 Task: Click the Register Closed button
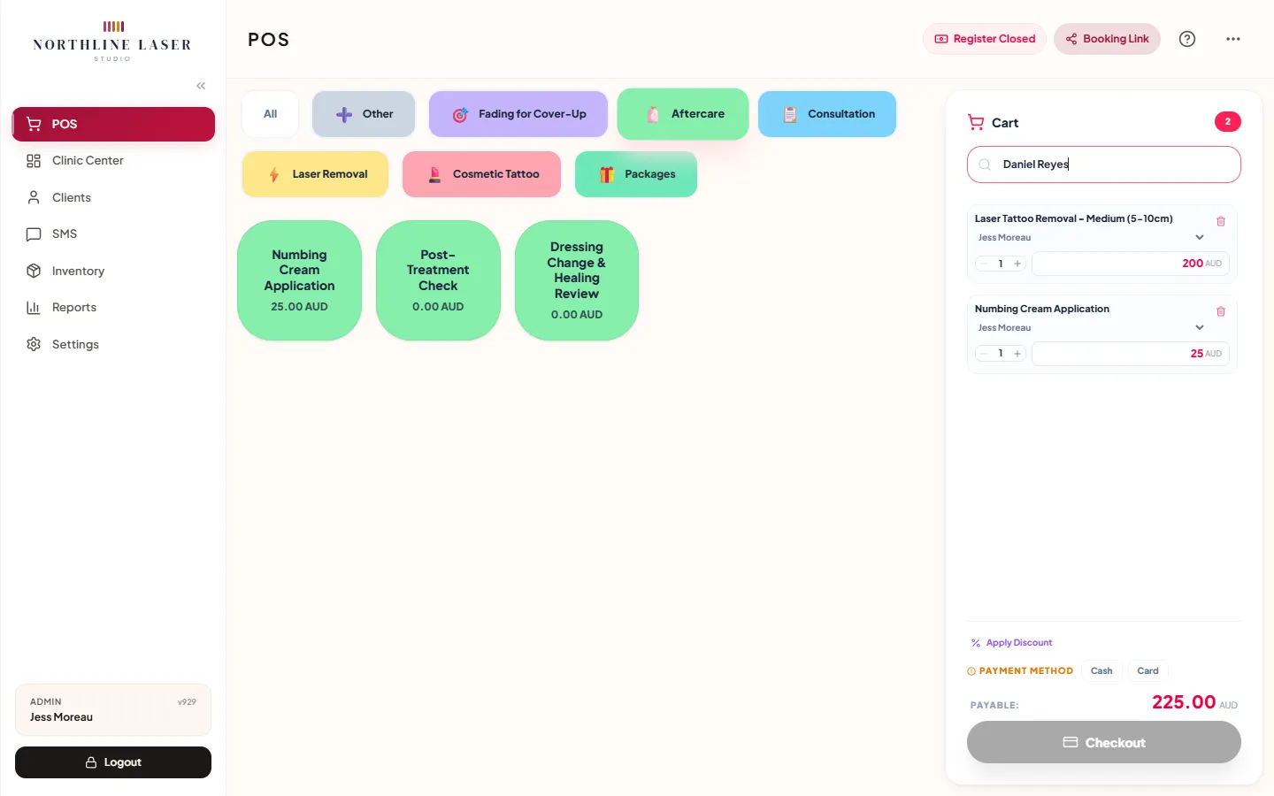(x=985, y=39)
